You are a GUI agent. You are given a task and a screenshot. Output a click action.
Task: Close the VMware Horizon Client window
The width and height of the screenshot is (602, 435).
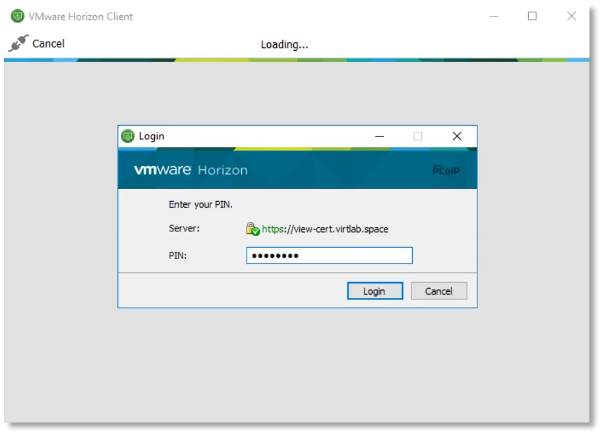[x=571, y=16]
